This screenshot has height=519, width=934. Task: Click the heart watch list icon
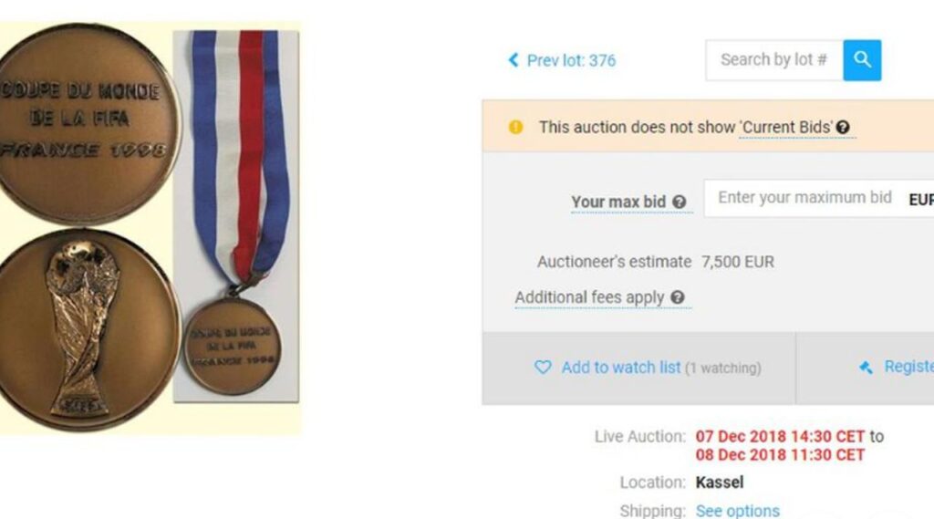[543, 368]
